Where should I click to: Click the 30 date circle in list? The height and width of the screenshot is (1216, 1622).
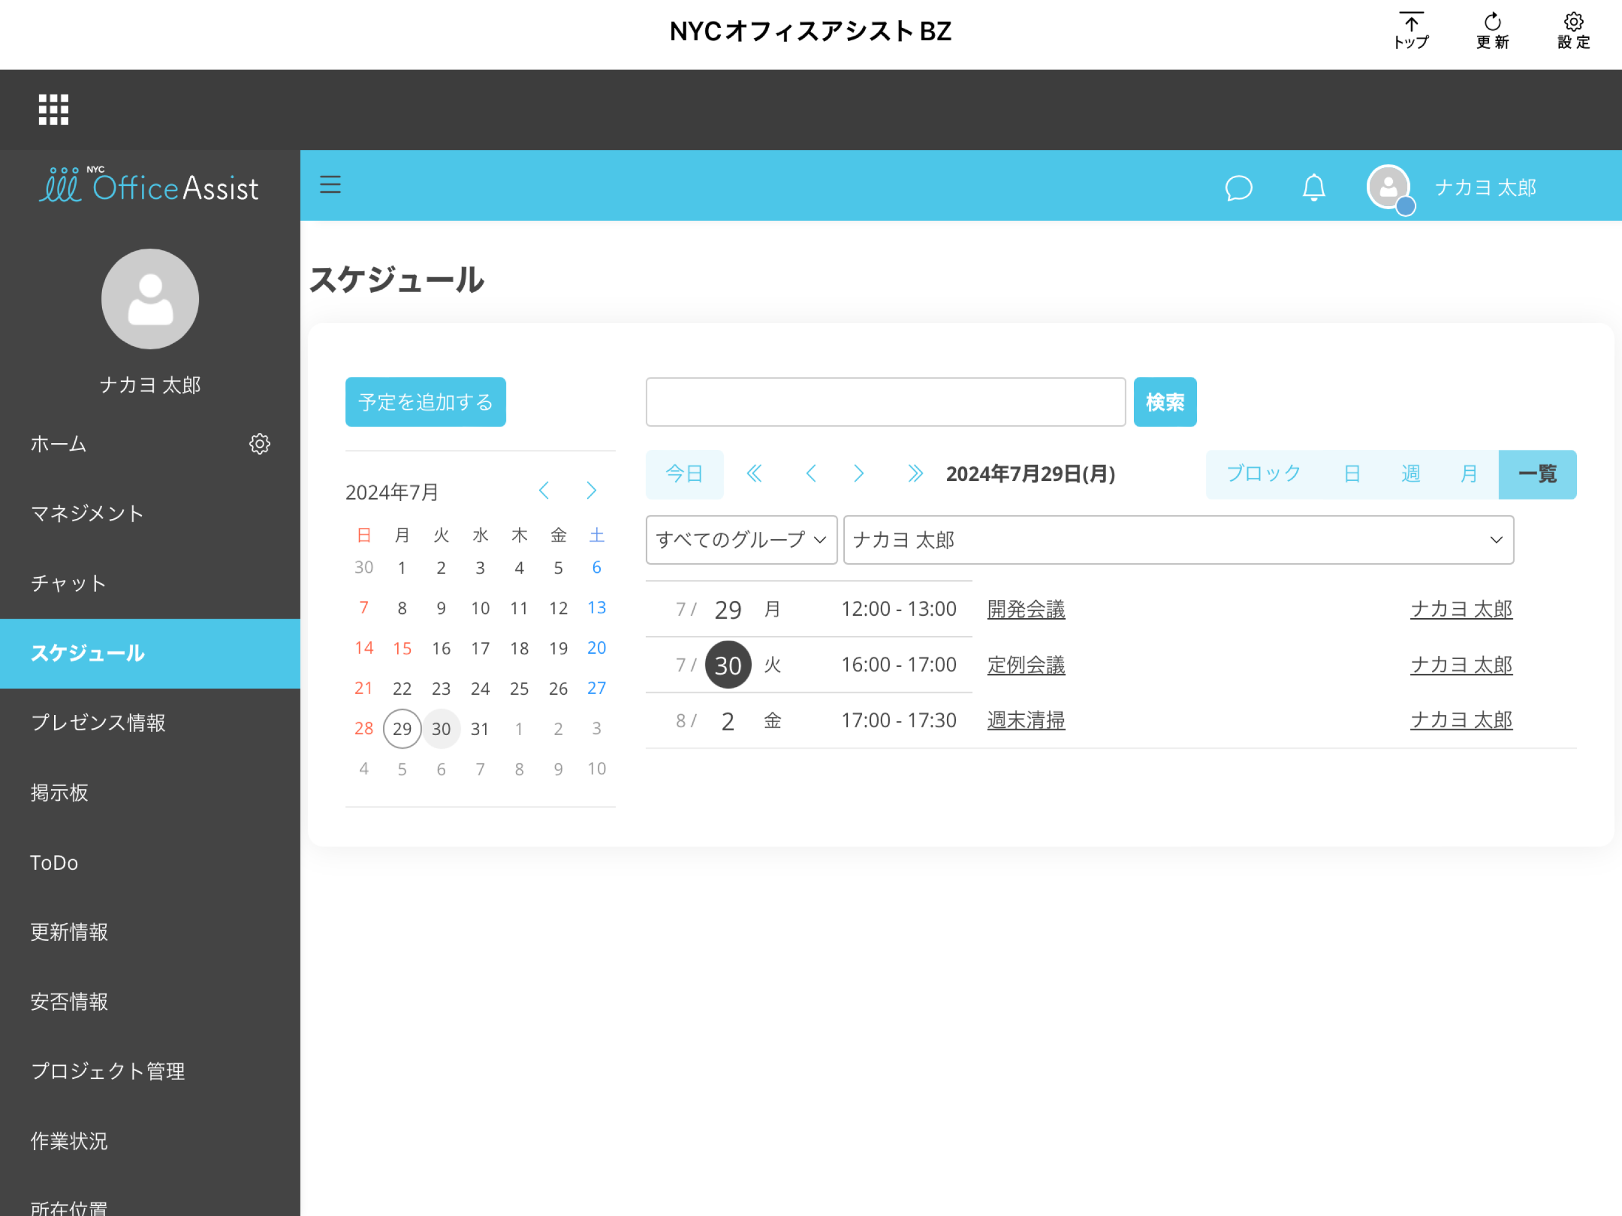coord(727,665)
